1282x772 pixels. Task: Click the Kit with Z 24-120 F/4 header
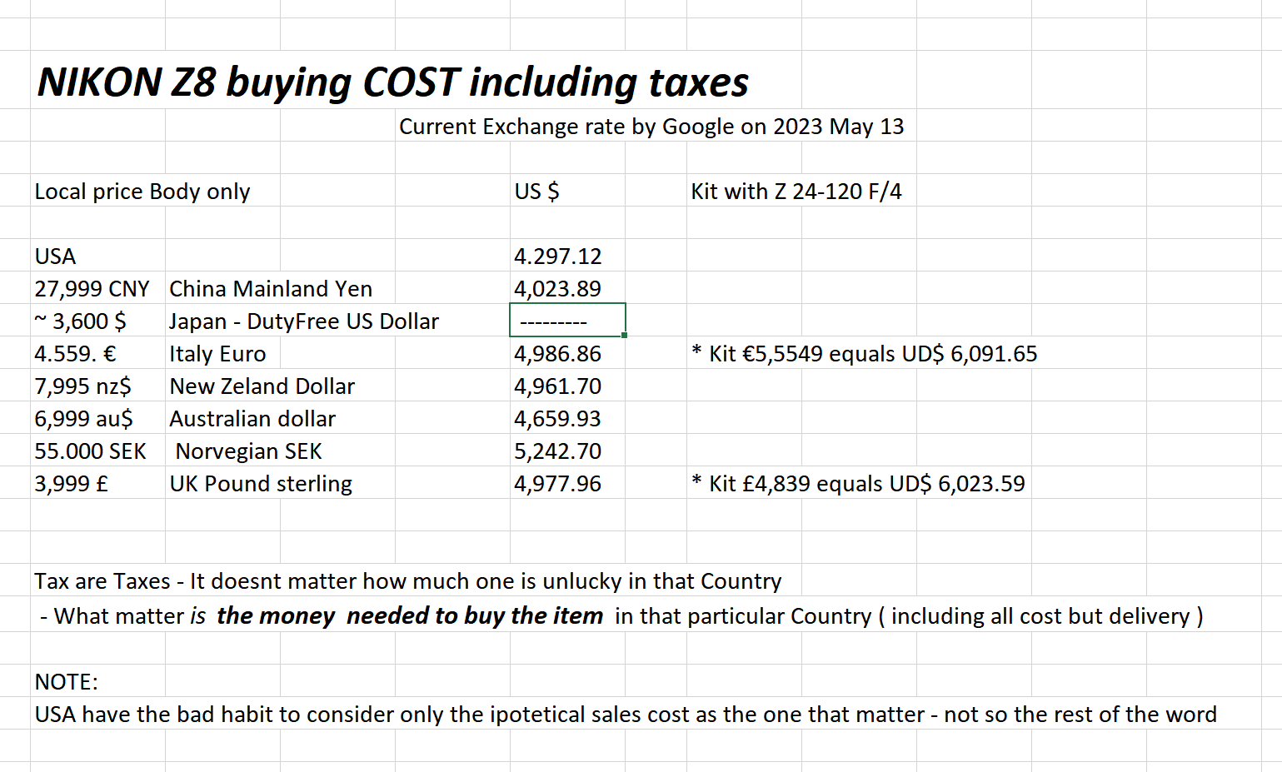796,192
